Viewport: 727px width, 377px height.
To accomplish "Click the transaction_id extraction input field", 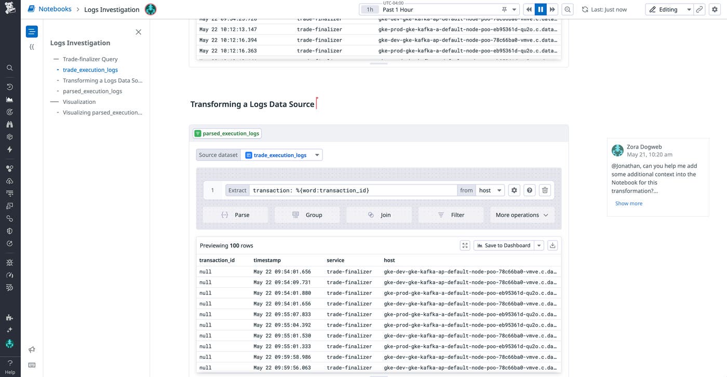I will click(353, 190).
